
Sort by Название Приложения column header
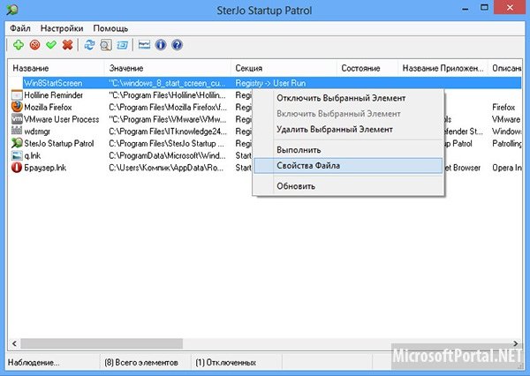443,68
